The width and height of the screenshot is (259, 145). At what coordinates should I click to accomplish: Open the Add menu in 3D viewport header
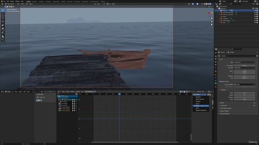(x=27, y=4)
